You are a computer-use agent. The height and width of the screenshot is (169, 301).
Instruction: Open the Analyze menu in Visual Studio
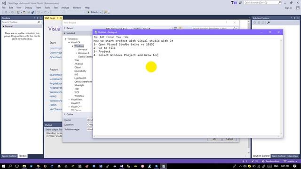click(x=65, y=8)
